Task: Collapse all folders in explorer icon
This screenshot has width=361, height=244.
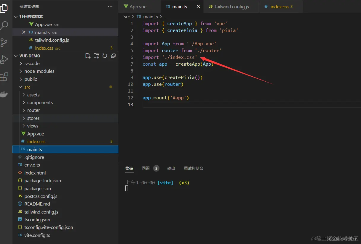Action: (113, 56)
